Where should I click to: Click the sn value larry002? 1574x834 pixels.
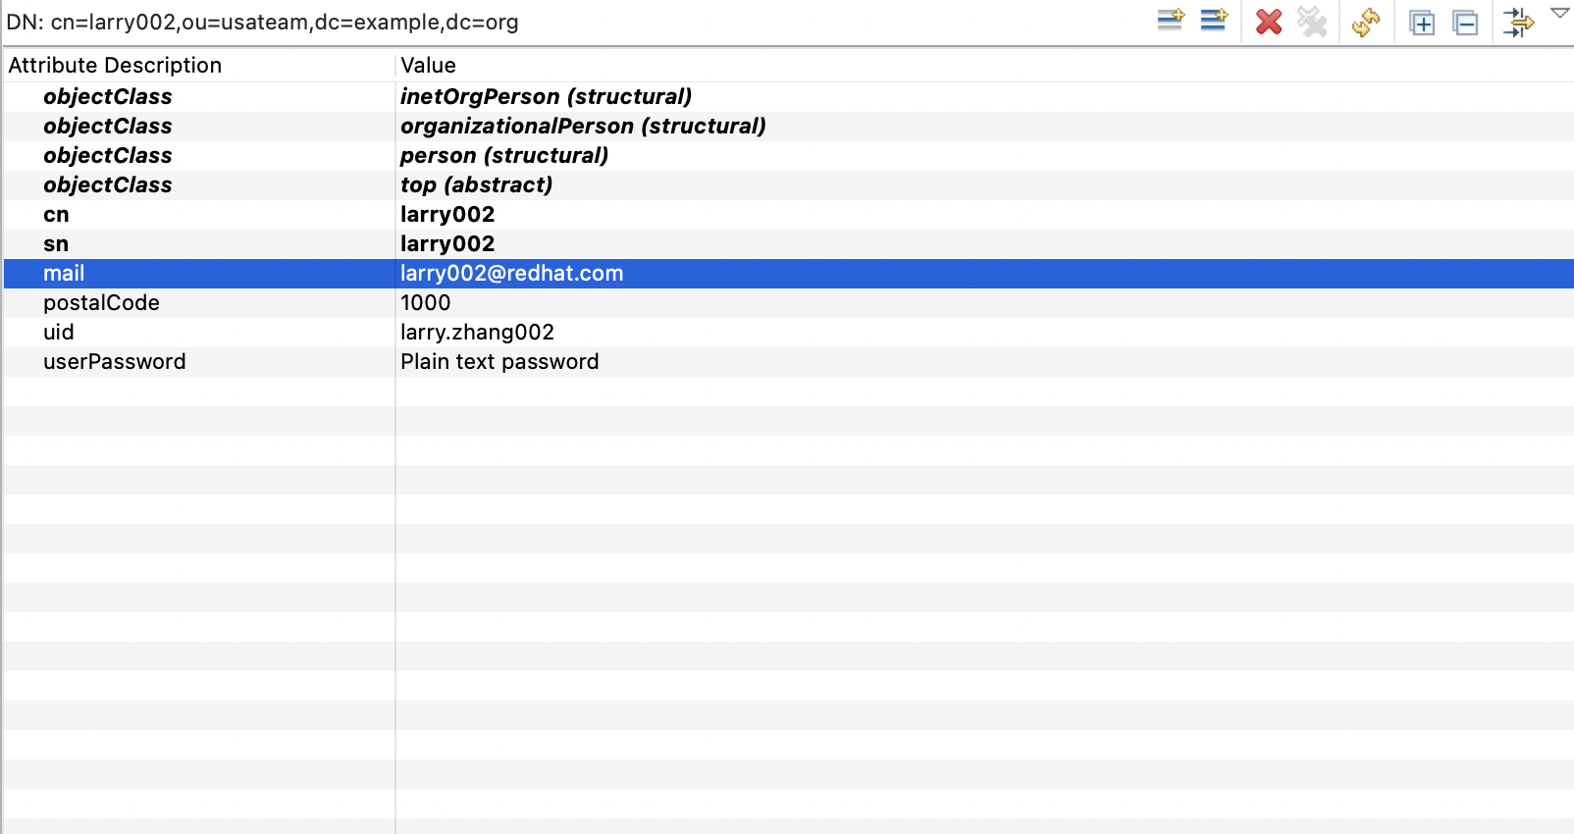coord(446,243)
